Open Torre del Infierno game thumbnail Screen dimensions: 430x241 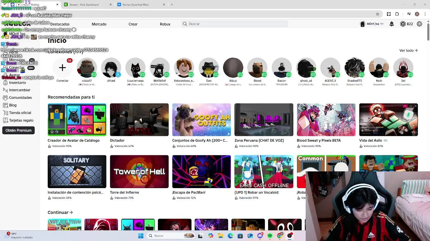[x=139, y=172]
